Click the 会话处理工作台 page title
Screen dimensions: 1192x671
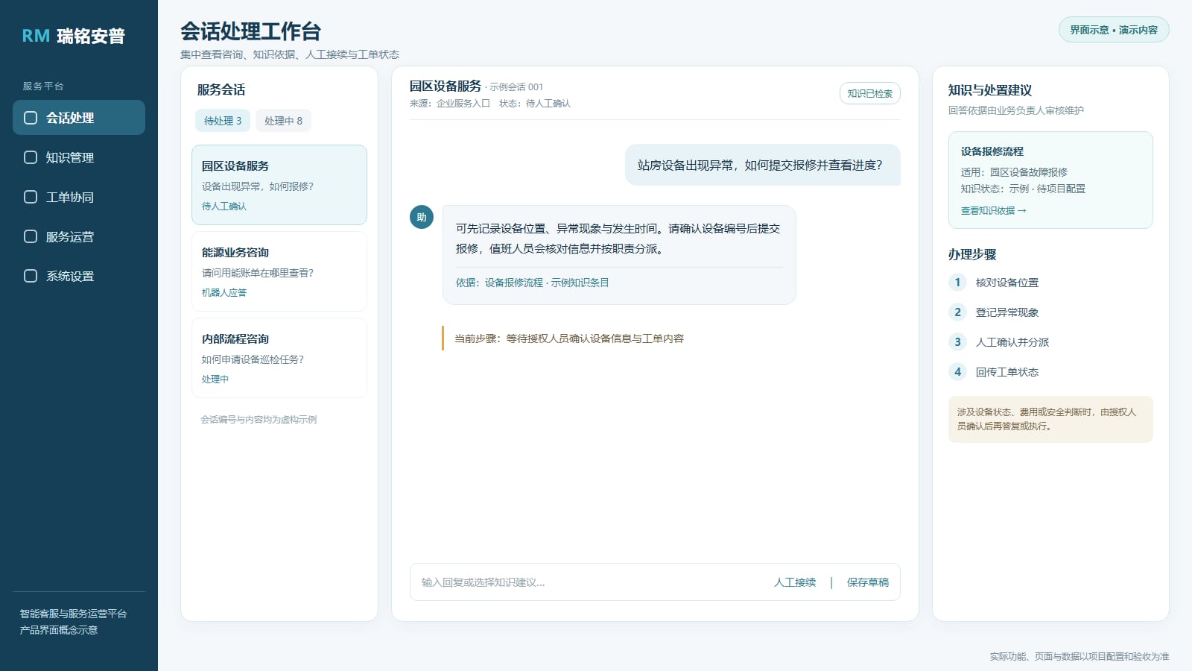[x=251, y=31]
